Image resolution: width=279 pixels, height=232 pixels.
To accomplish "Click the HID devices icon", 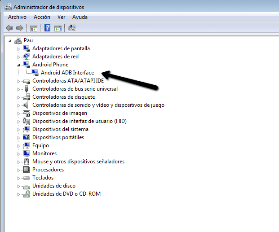I will pos(27,121).
